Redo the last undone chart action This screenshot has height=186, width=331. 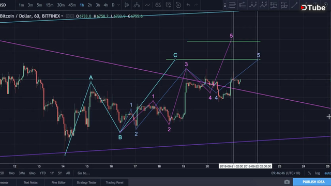point(196,5)
